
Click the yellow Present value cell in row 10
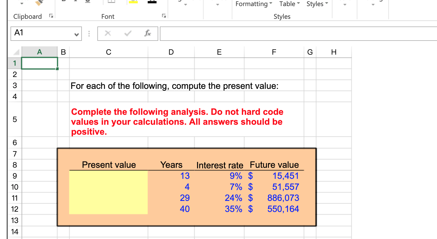109,187
